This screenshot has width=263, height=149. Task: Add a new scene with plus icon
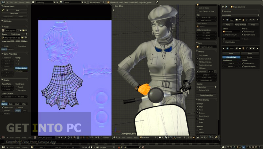click(83, 2)
